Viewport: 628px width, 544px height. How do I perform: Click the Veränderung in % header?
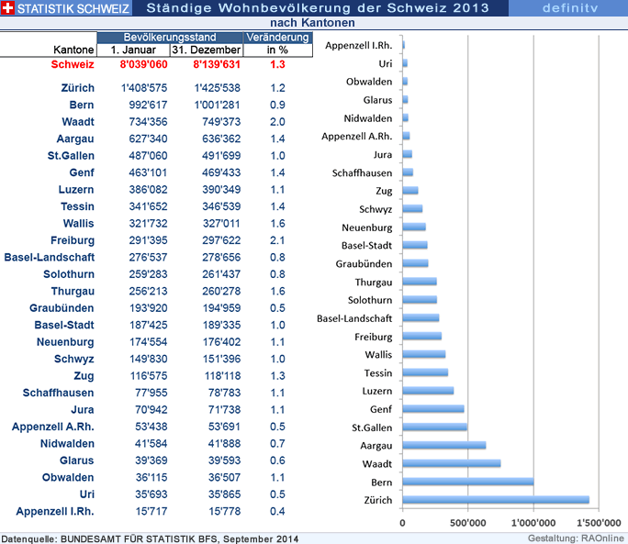(277, 43)
